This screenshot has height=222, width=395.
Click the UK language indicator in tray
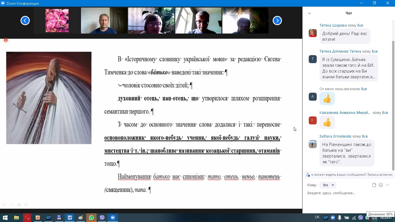[317, 217]
